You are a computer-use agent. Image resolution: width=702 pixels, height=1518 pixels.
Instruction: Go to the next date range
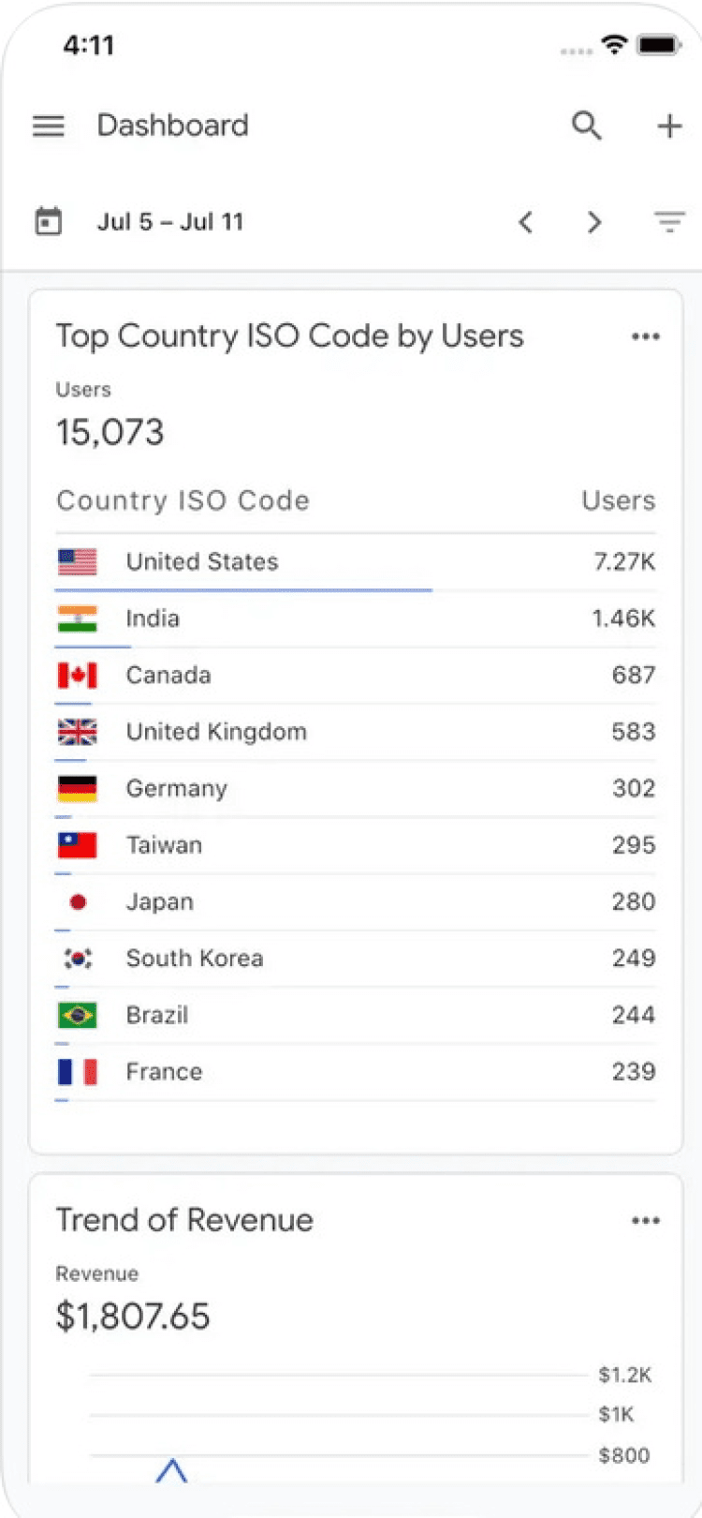(594, 222)
